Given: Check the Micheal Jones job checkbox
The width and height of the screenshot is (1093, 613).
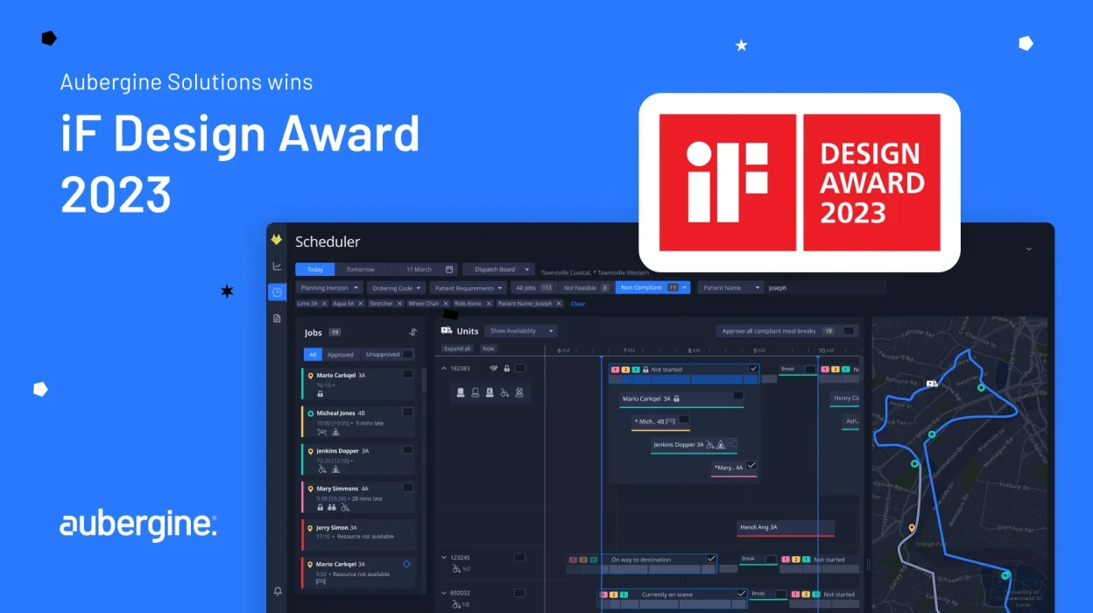Looking at the screenshot, I should [x=407, y=412].
